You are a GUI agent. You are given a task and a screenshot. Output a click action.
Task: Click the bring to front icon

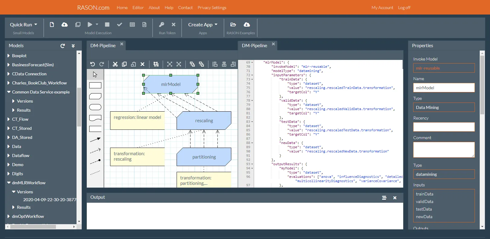(192, 64)
